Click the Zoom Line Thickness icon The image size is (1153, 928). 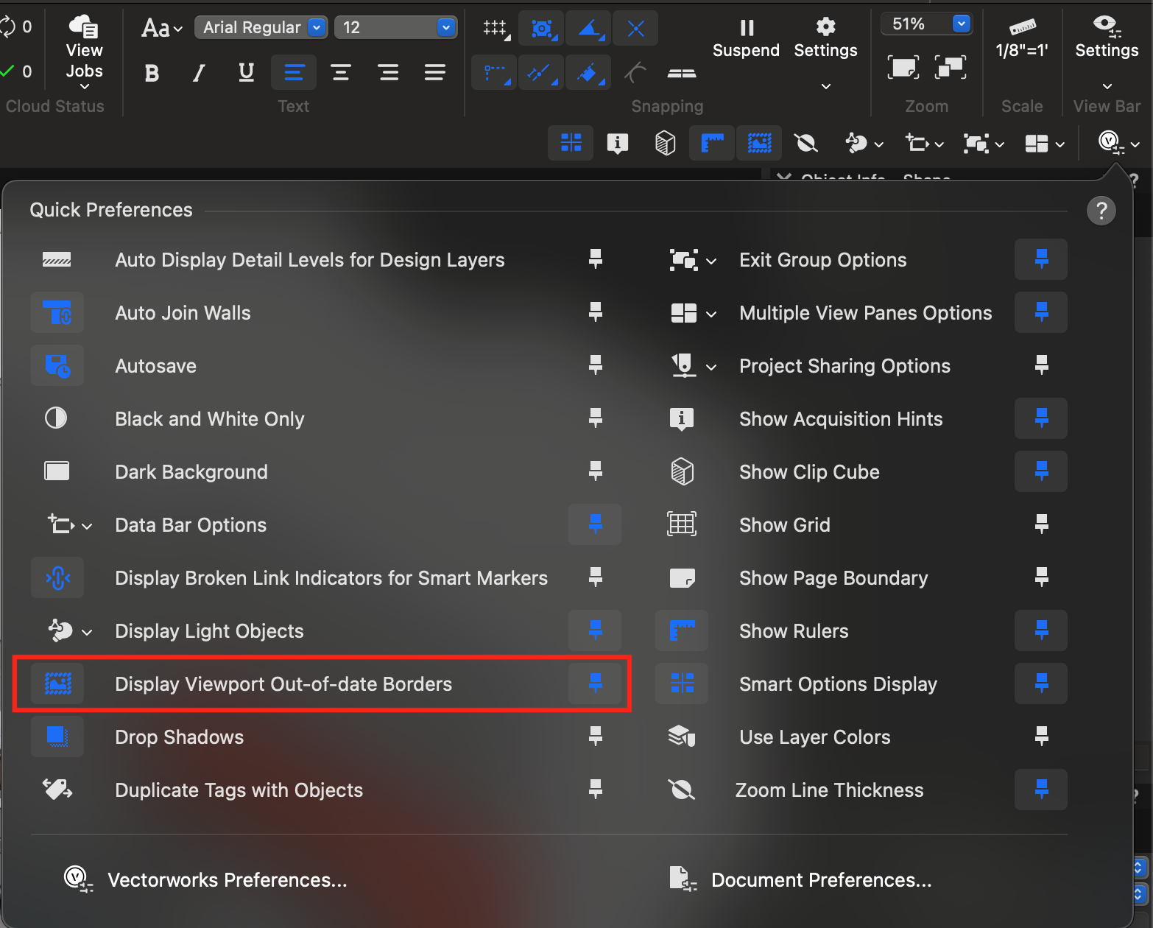point(682,790)
